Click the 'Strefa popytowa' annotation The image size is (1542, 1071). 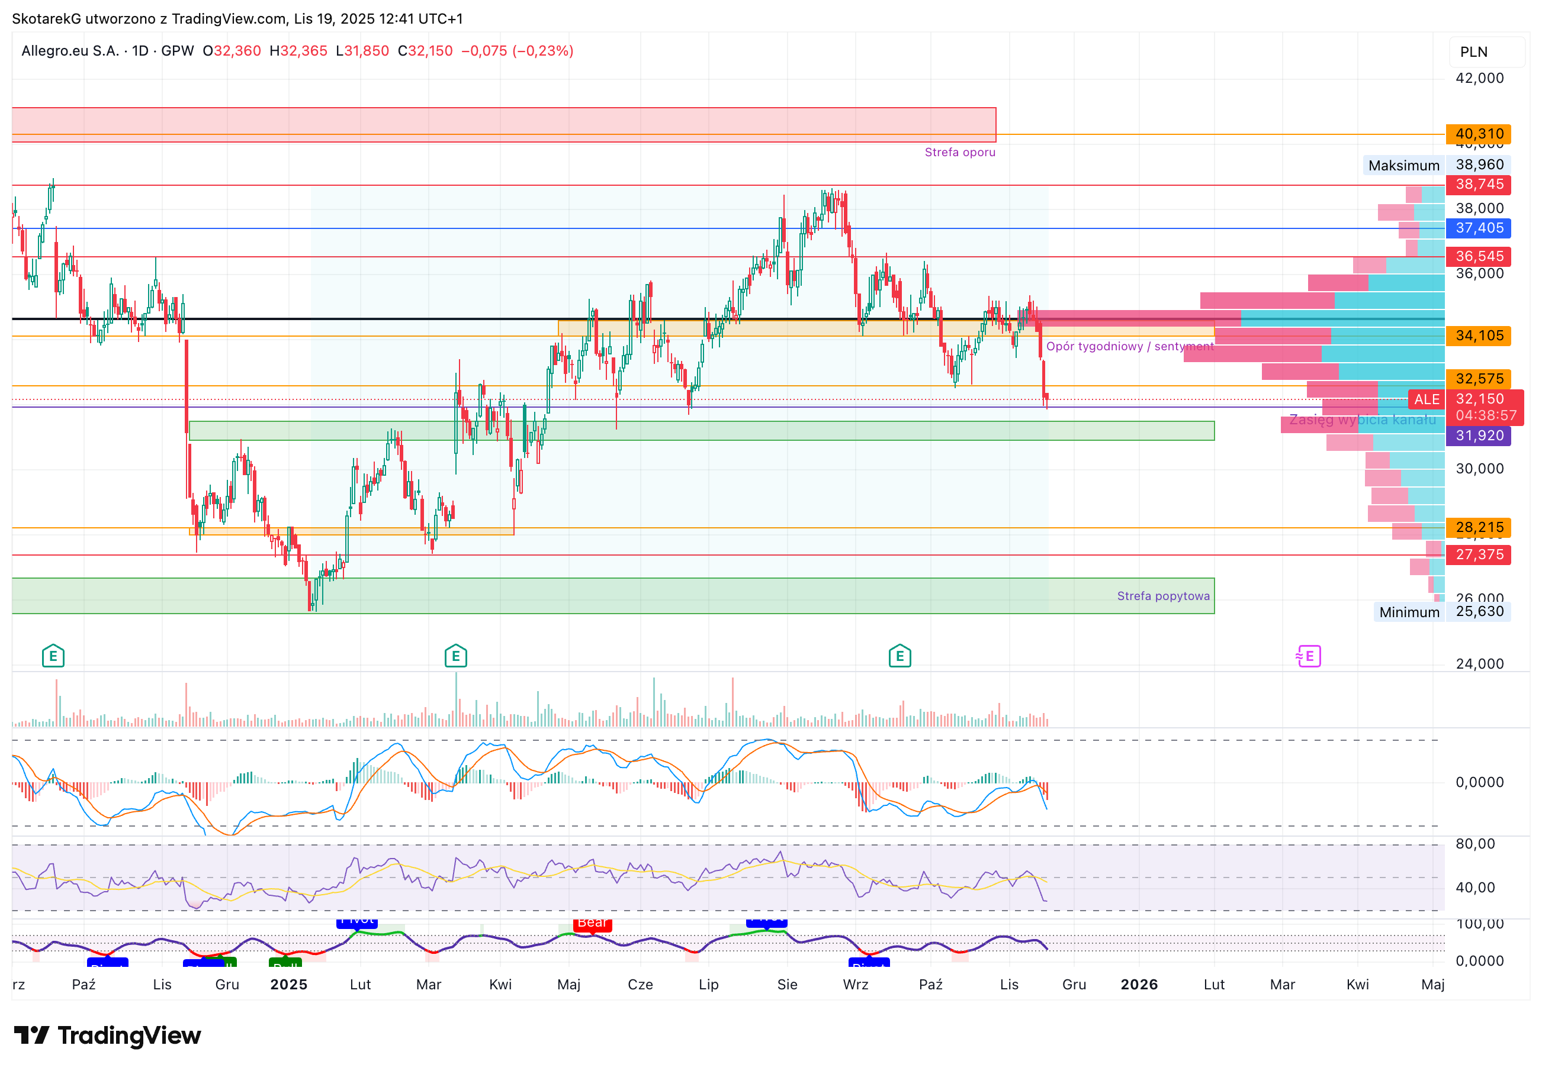click(1163, 596)
